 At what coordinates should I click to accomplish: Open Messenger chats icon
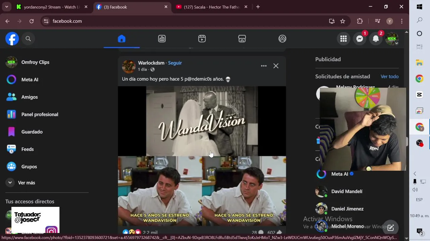click(x=359, y=39)
